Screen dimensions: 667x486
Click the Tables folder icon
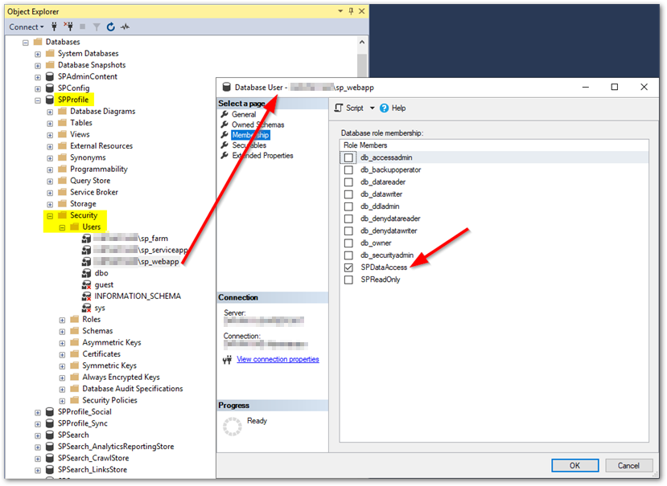pos(63,123)
